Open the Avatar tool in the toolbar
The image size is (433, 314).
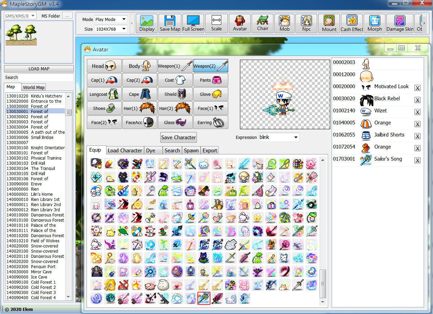pos(240,23)
